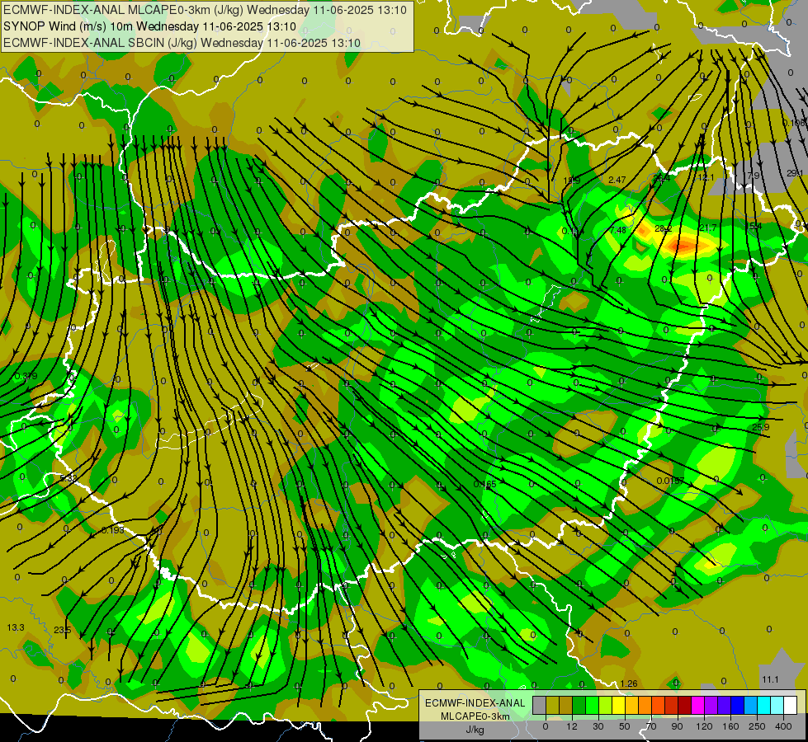Click the legend tick value 400
The height and width of the screenshot is (742, 808).
783,727
